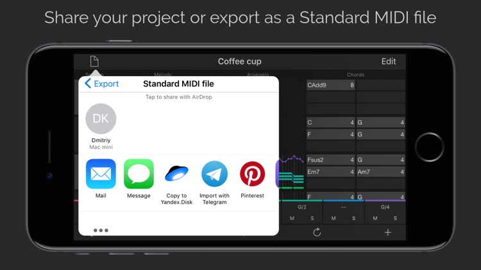This screenshot has height=270, width=481.
Task: Select the G chord next to C
Action: [x=381, y=122]
